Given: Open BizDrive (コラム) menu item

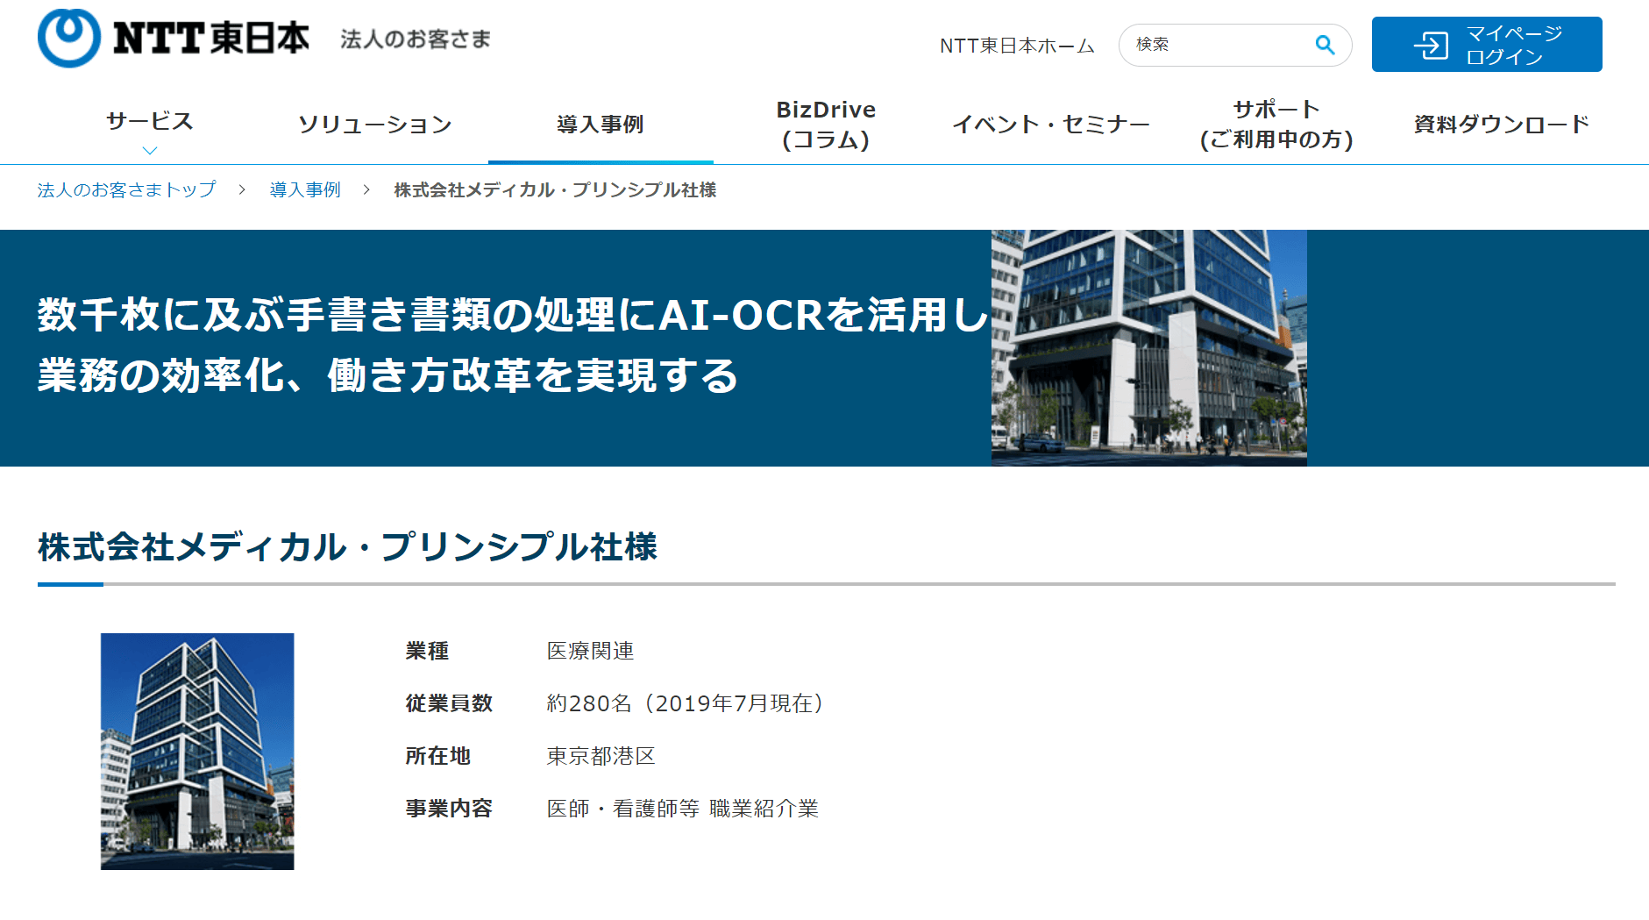Looking at the screenshot, I should click(826, 125).
